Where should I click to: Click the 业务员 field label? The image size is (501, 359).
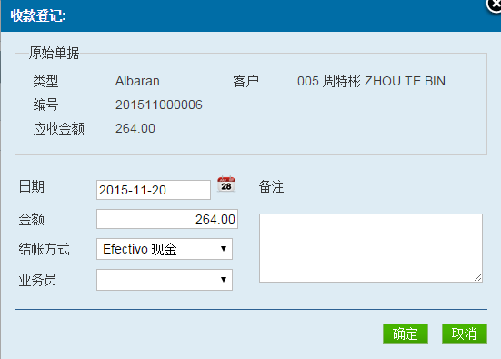coord(37,280)
